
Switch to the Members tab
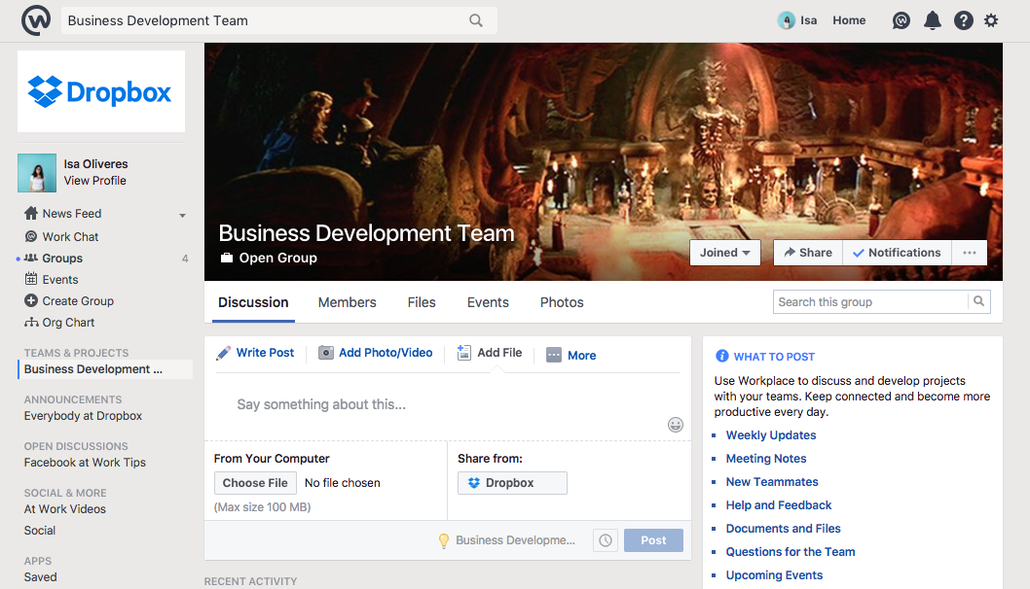[347, 302]
